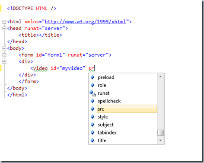204x163 pixels.
Task: Click the icon beside src suggestion
Action: 92,109
